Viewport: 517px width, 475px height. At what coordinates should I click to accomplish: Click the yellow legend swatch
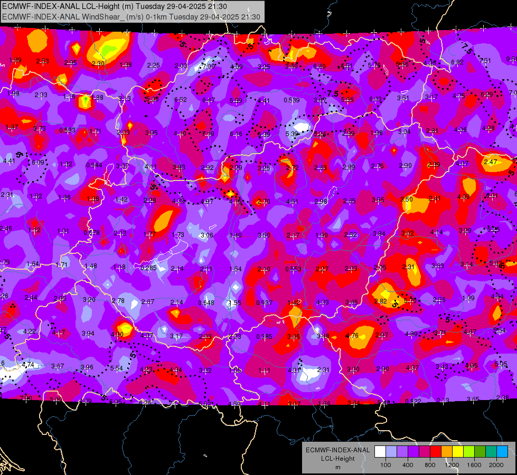[458, 452]
